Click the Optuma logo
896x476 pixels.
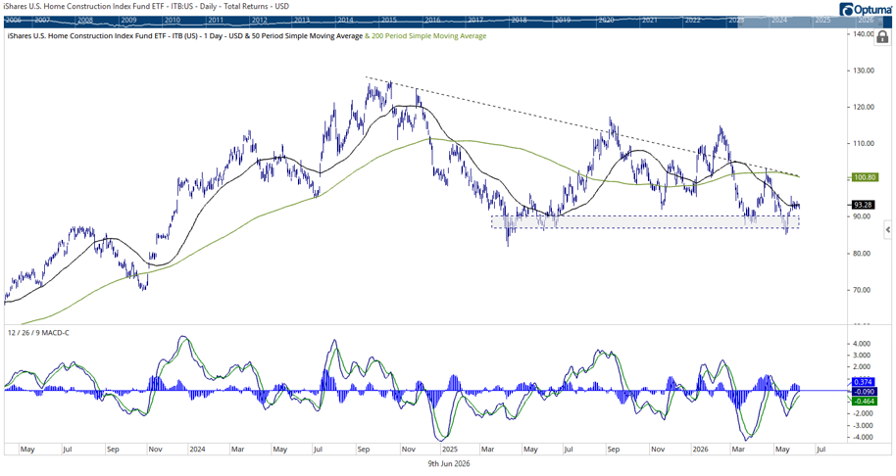click(865, 9)
